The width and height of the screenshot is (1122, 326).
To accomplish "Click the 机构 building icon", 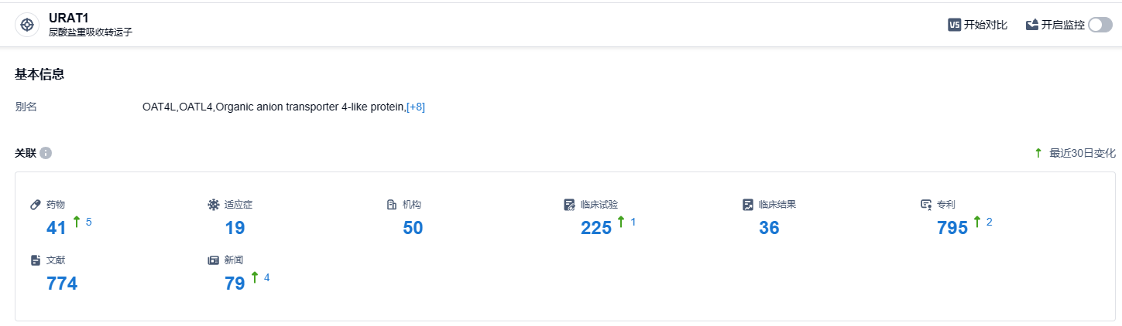I will (x=392, y=205).
